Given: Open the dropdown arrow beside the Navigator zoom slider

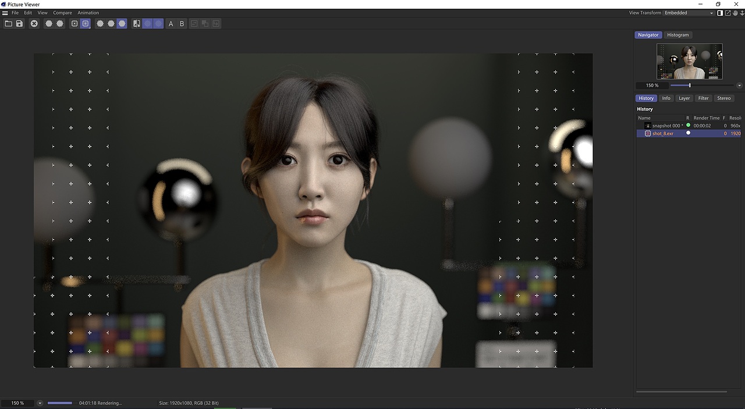Looking at the screenshot, I should pyautogui.click(x=739, y=86).
